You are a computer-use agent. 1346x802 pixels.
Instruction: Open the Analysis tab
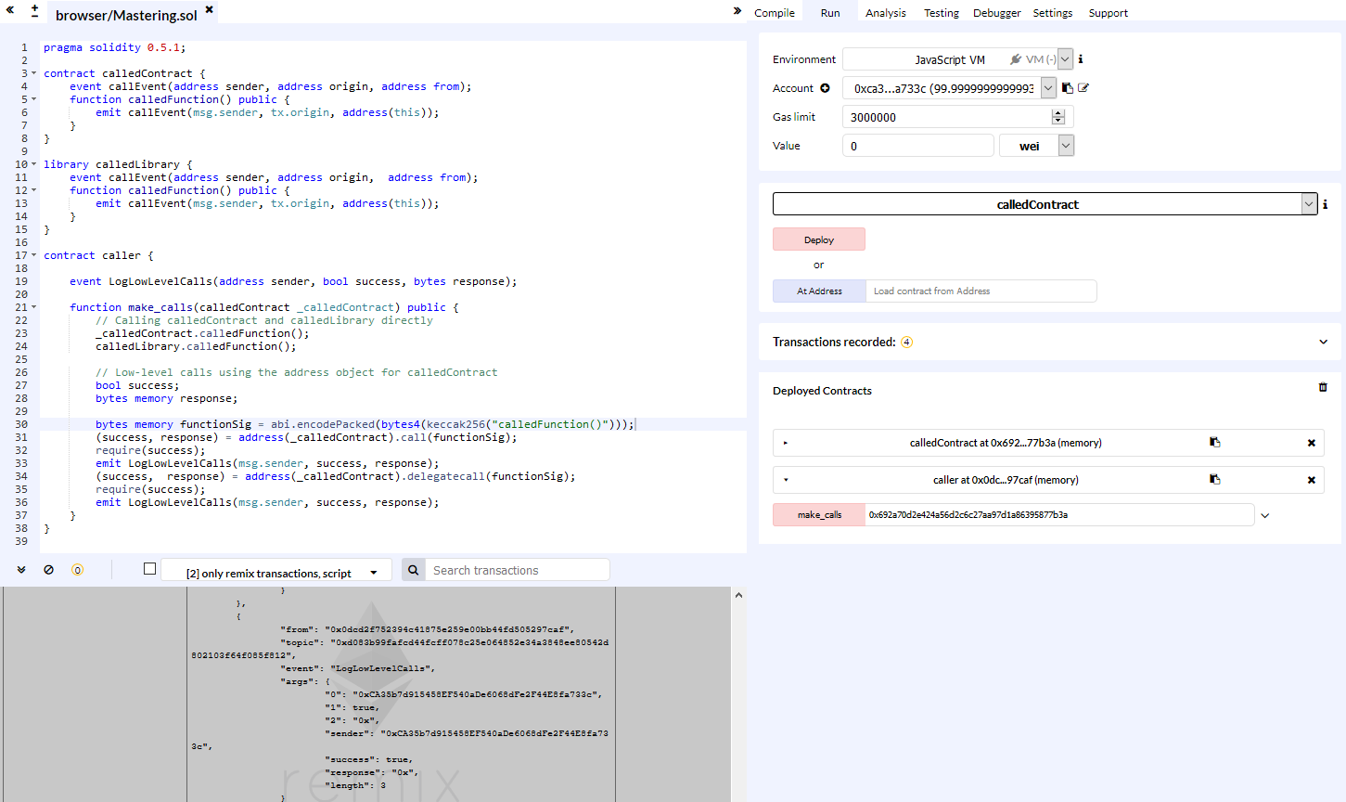click(x=886, y=13)
